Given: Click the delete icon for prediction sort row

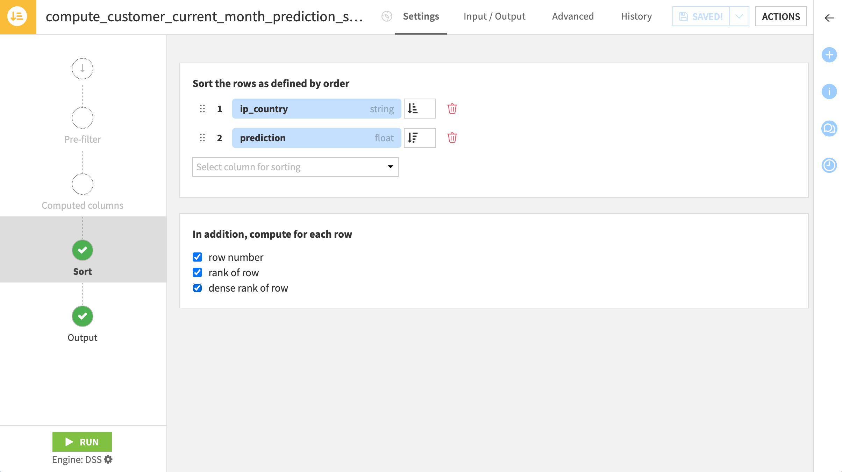Looking at the screenshot, I should (x=452, y=137).
